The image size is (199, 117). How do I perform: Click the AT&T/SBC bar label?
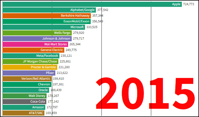[x=36, y=113]
